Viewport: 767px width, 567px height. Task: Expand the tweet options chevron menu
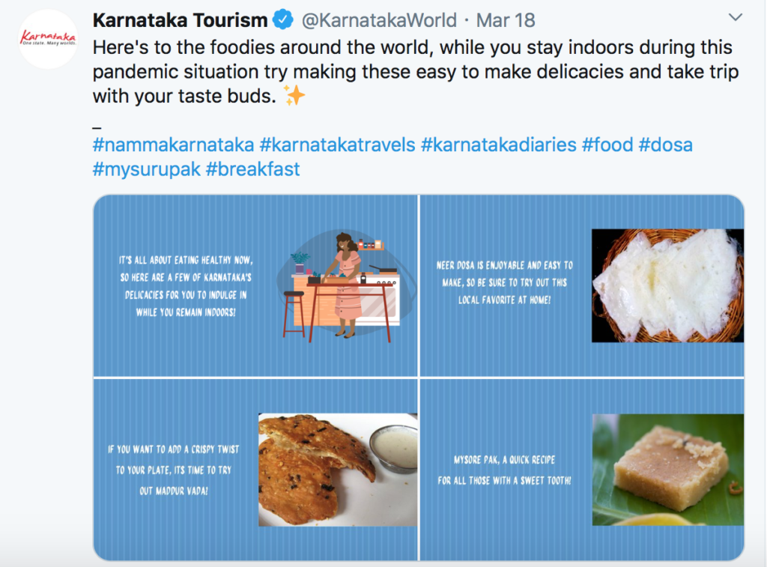(736, 18)
